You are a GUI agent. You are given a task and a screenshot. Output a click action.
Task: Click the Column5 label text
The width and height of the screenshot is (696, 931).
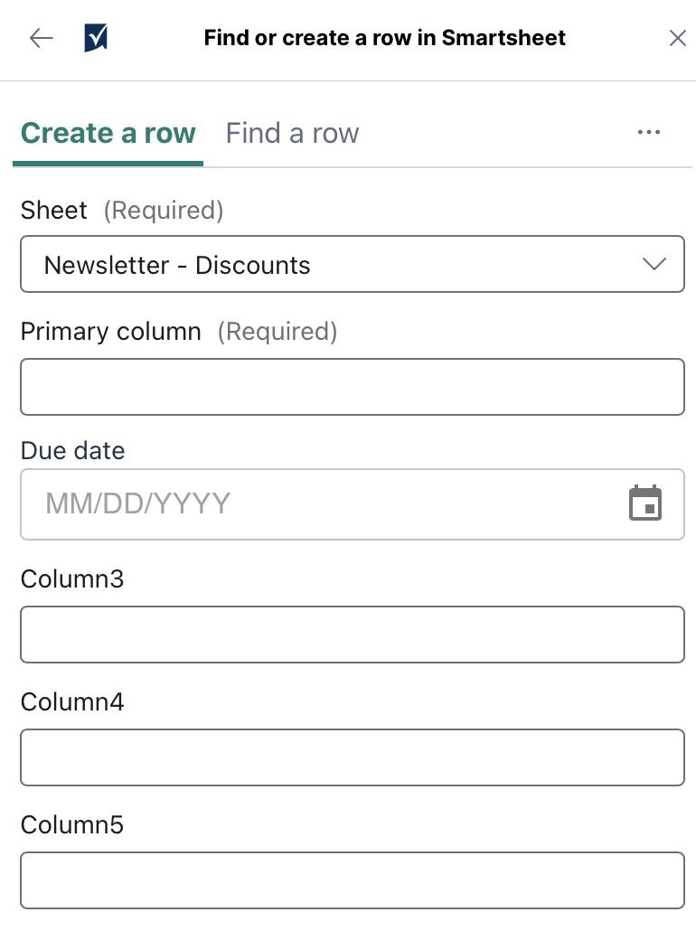71,824
